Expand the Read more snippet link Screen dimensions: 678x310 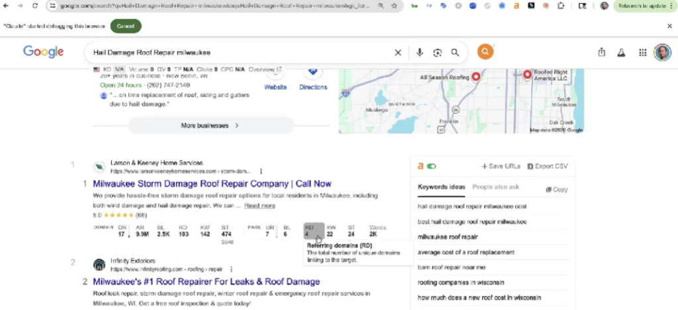click(260, 206)
